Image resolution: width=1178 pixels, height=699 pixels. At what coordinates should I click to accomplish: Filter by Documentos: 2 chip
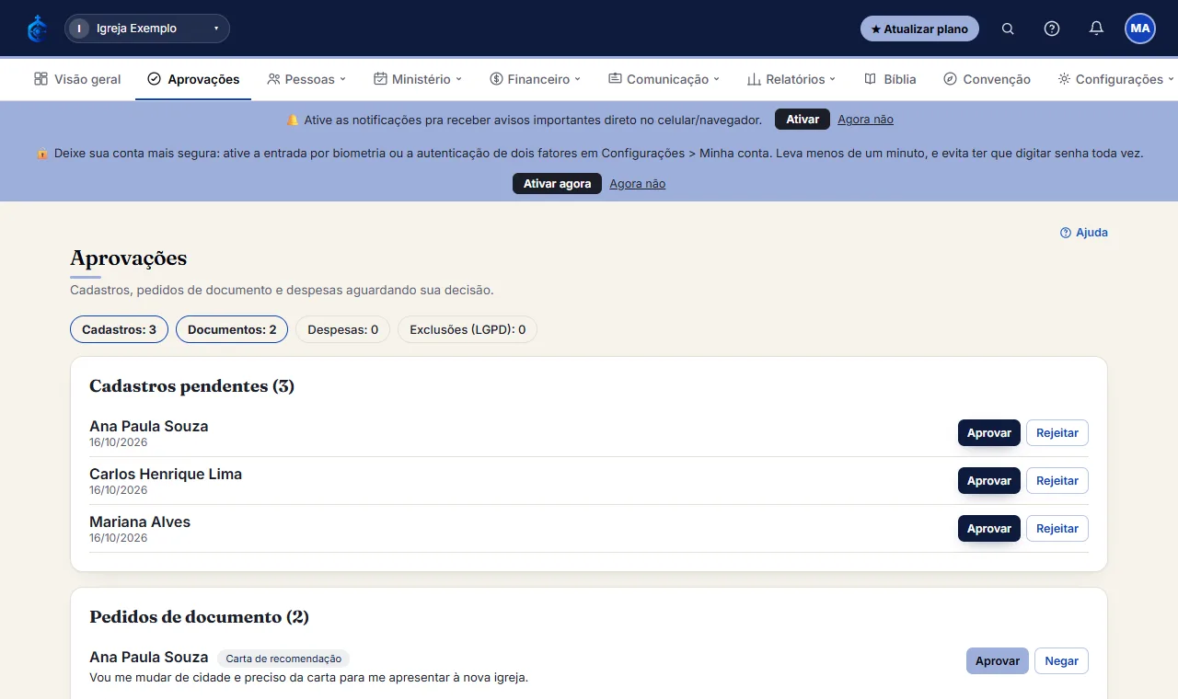click(x=232, y=329)
